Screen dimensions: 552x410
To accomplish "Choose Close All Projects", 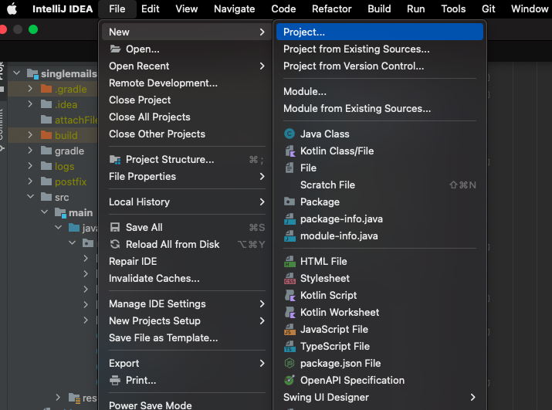I will [x=187, y=117].
